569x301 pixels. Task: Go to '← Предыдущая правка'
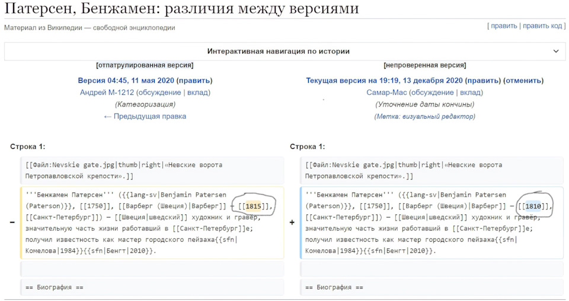click(x=145, y=116)
